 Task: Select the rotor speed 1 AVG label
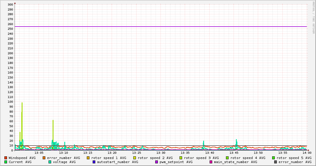109,158
